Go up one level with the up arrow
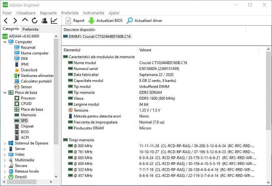The width and height of the screenshot is (272, 186). [x=25, y=20]
